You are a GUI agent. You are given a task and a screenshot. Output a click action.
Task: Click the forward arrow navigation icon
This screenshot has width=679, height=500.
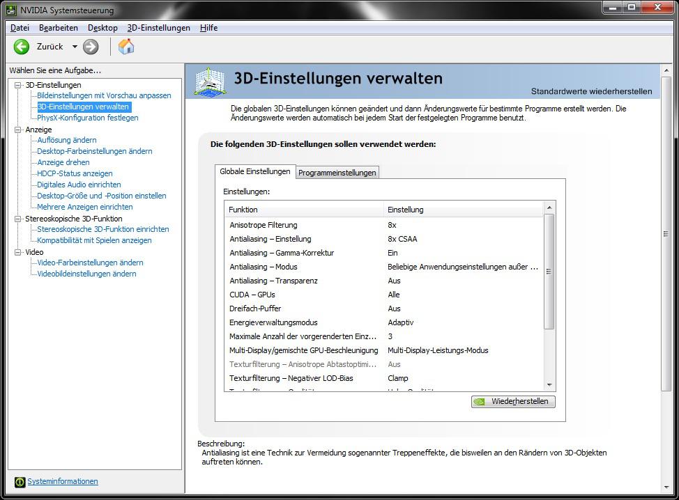91,47
